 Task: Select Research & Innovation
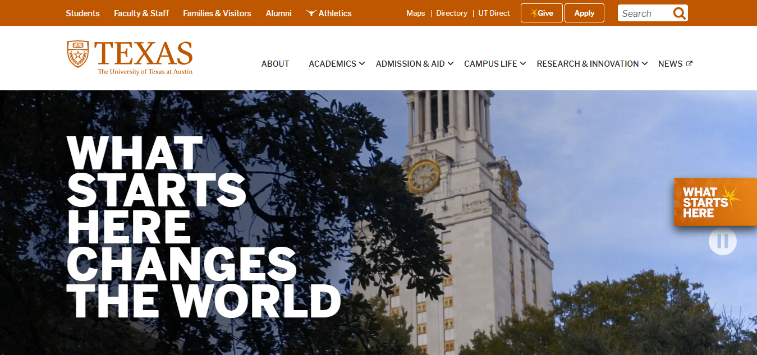588,64
